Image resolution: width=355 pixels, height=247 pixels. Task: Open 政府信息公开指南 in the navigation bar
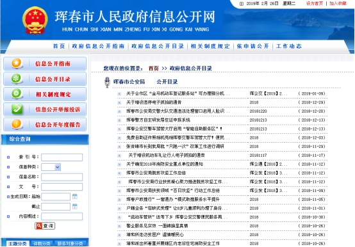coord(98,46)
